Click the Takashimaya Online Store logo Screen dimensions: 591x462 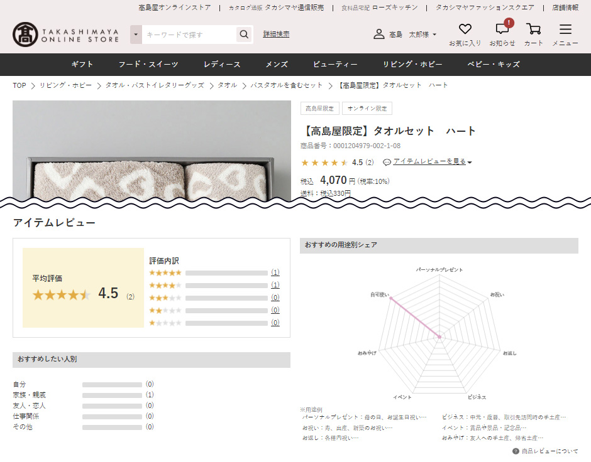tap(65, 35)
